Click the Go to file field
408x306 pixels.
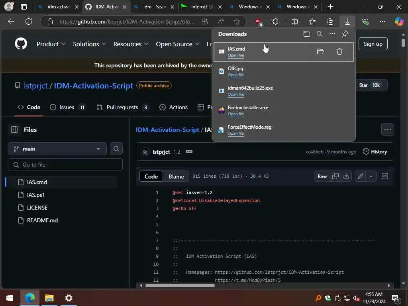tap(65, 165)
